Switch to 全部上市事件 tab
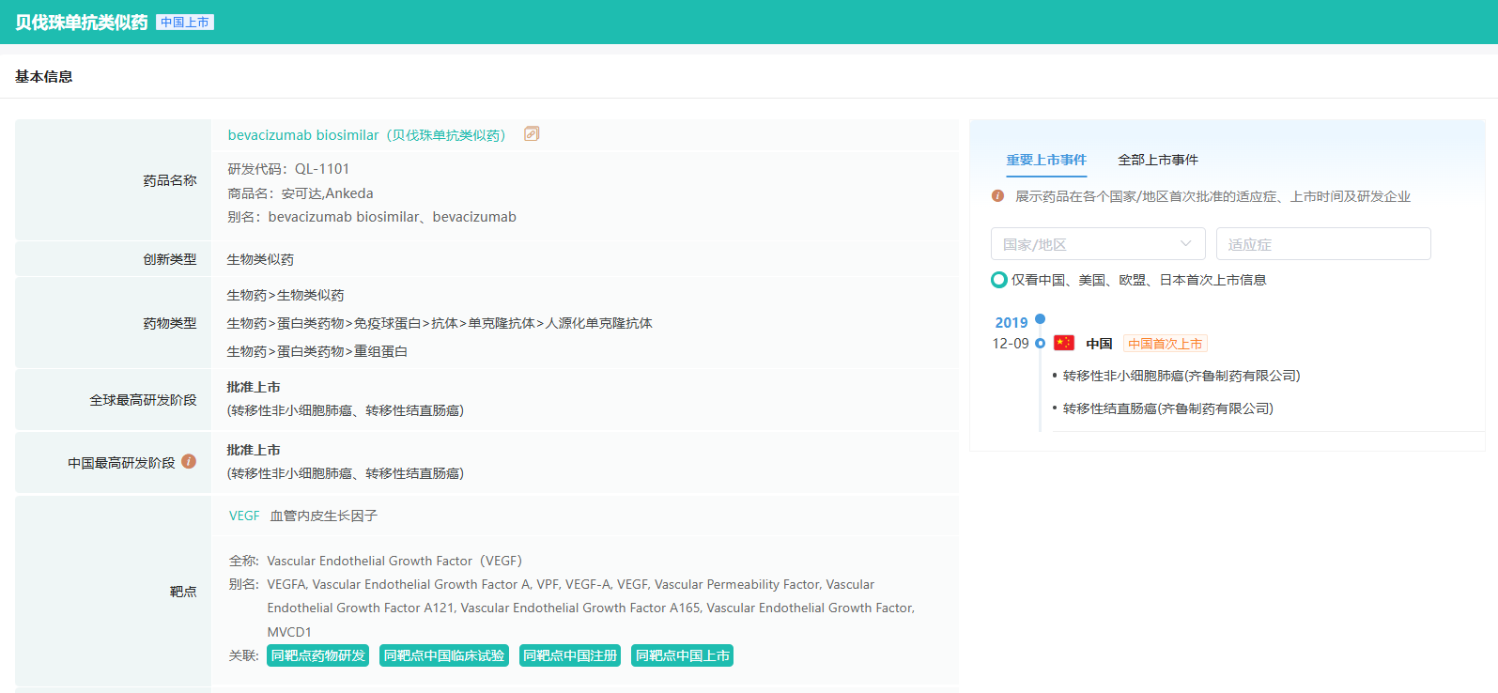The width and height of the screenshot is (1498, 693). pyautogui.click(x=1157, y=160)
